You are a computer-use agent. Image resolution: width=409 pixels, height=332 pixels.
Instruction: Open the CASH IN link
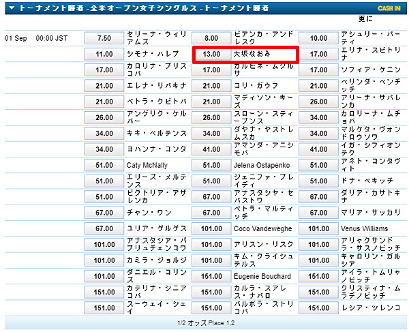(389, 8)
